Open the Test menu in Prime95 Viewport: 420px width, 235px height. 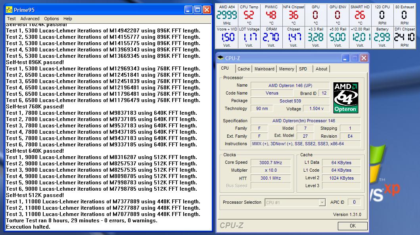[x=11, y=19]
